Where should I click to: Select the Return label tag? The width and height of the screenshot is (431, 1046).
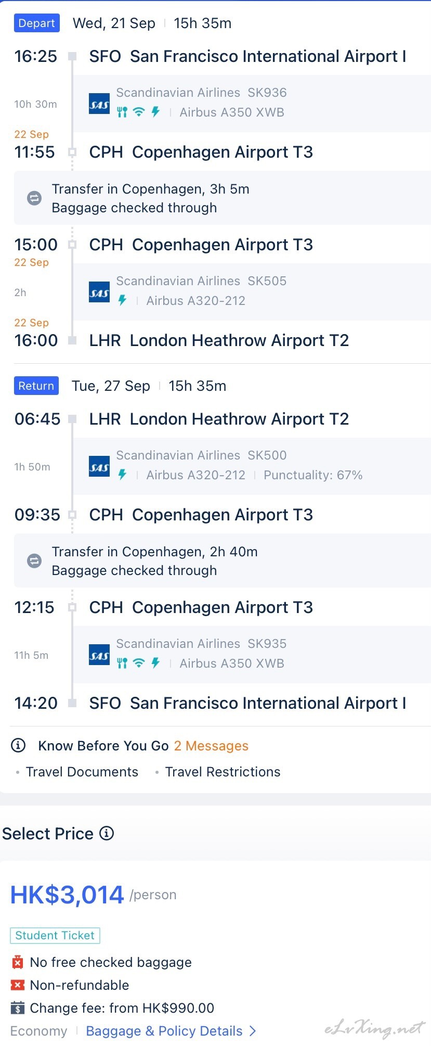click(x=36, y=386)
